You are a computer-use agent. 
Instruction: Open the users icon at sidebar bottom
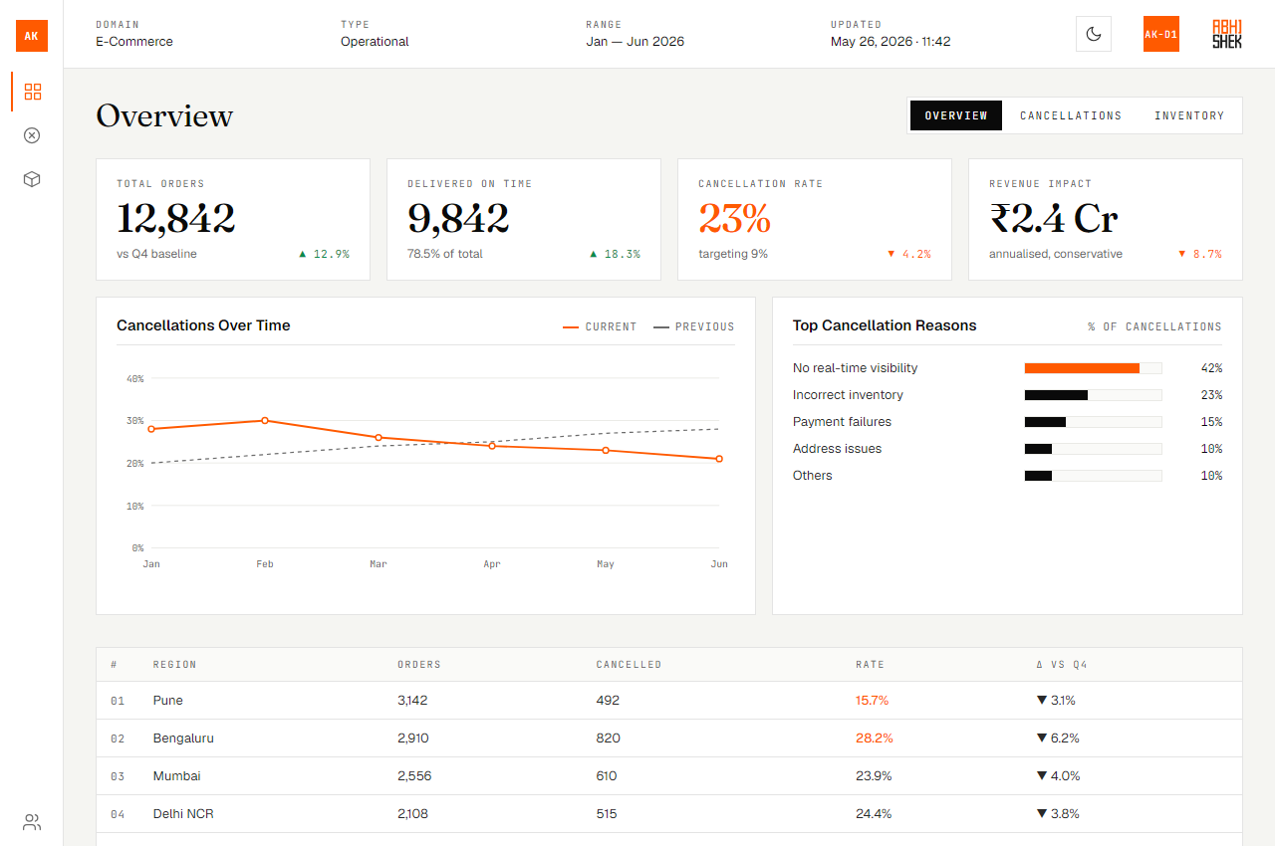point(32,822)
